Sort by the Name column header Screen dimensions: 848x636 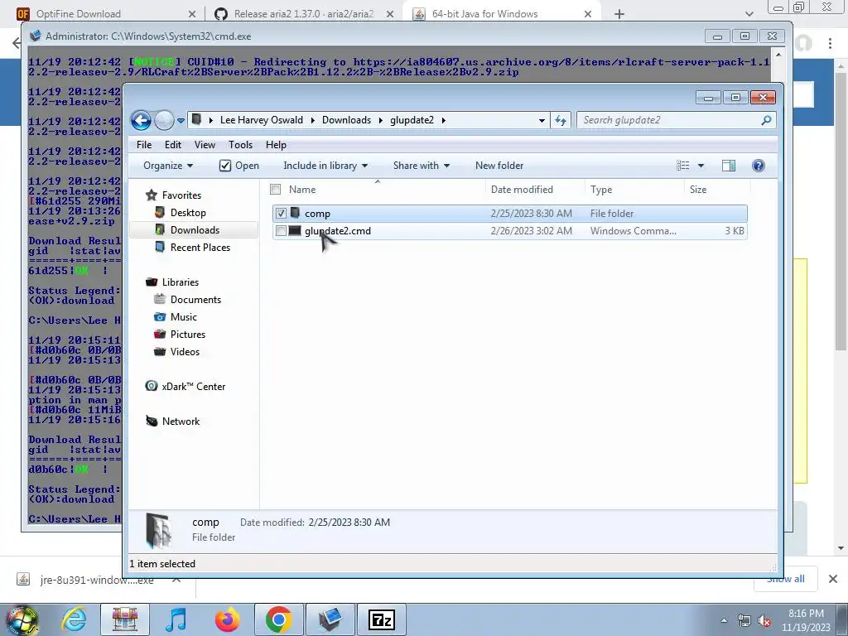pos(302,190)
